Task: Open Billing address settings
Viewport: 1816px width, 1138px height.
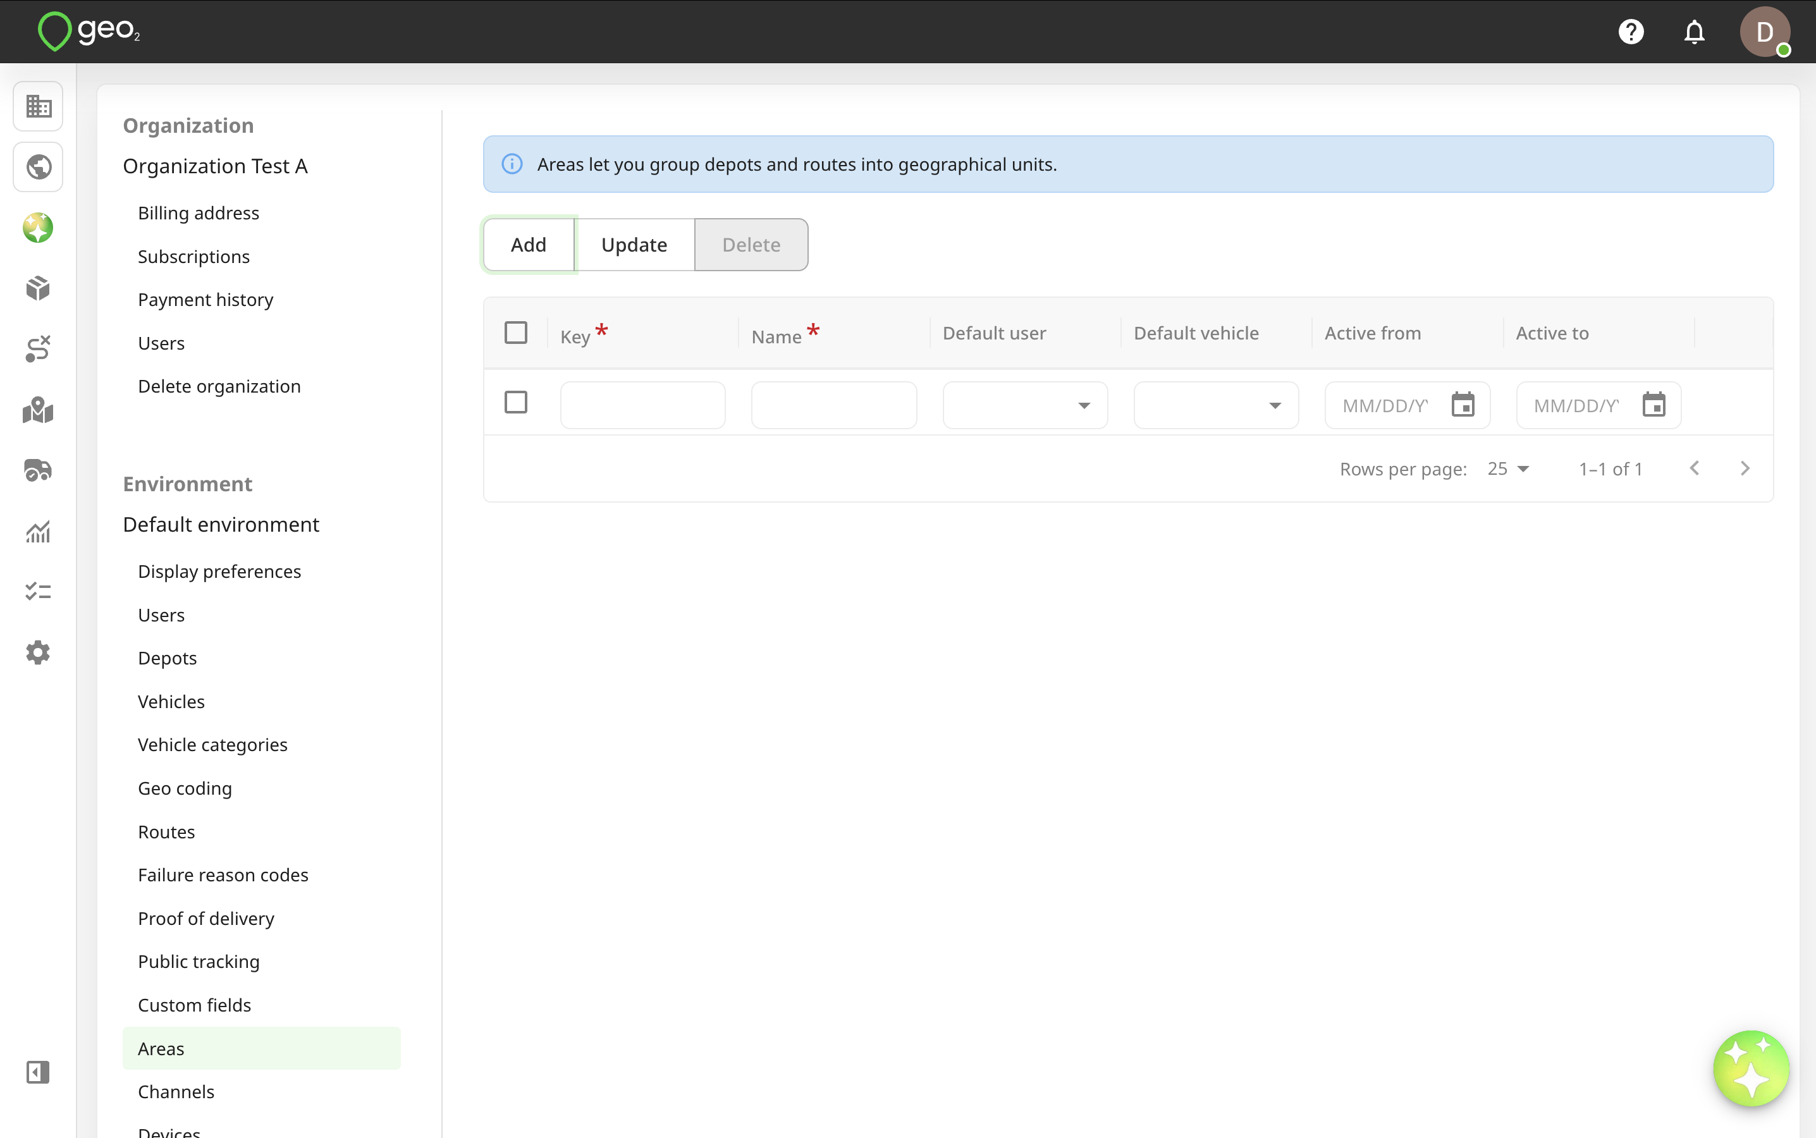Action: (x=199, y=213)
